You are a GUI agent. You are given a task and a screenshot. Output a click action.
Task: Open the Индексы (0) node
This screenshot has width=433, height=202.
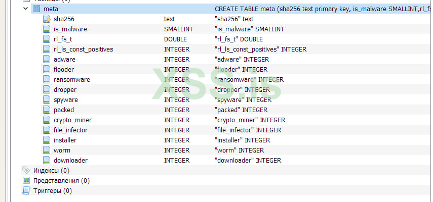pyautogui.click(x=51, y=171)
